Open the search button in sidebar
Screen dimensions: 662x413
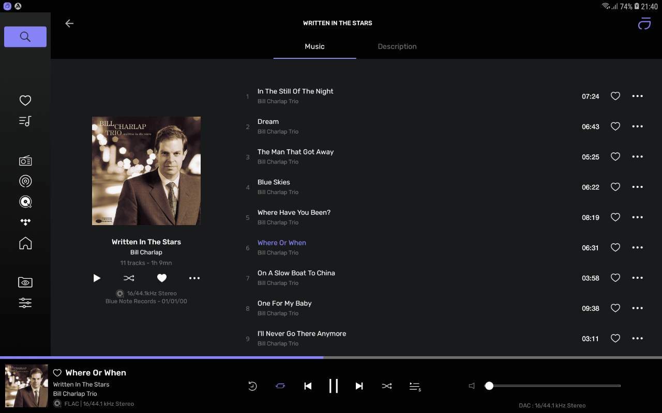tap(25, 37)
